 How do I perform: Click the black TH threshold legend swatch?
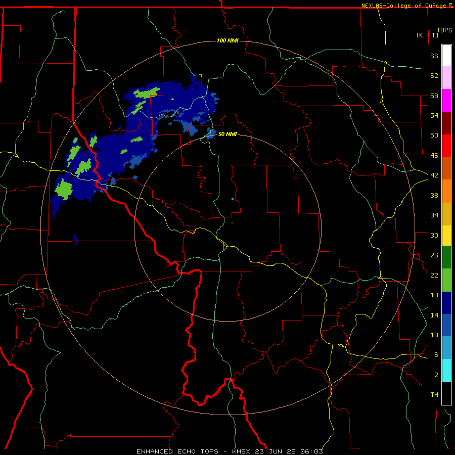click(x=446, y=393)
